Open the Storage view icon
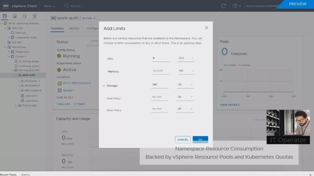 click(x=24, y=16)
